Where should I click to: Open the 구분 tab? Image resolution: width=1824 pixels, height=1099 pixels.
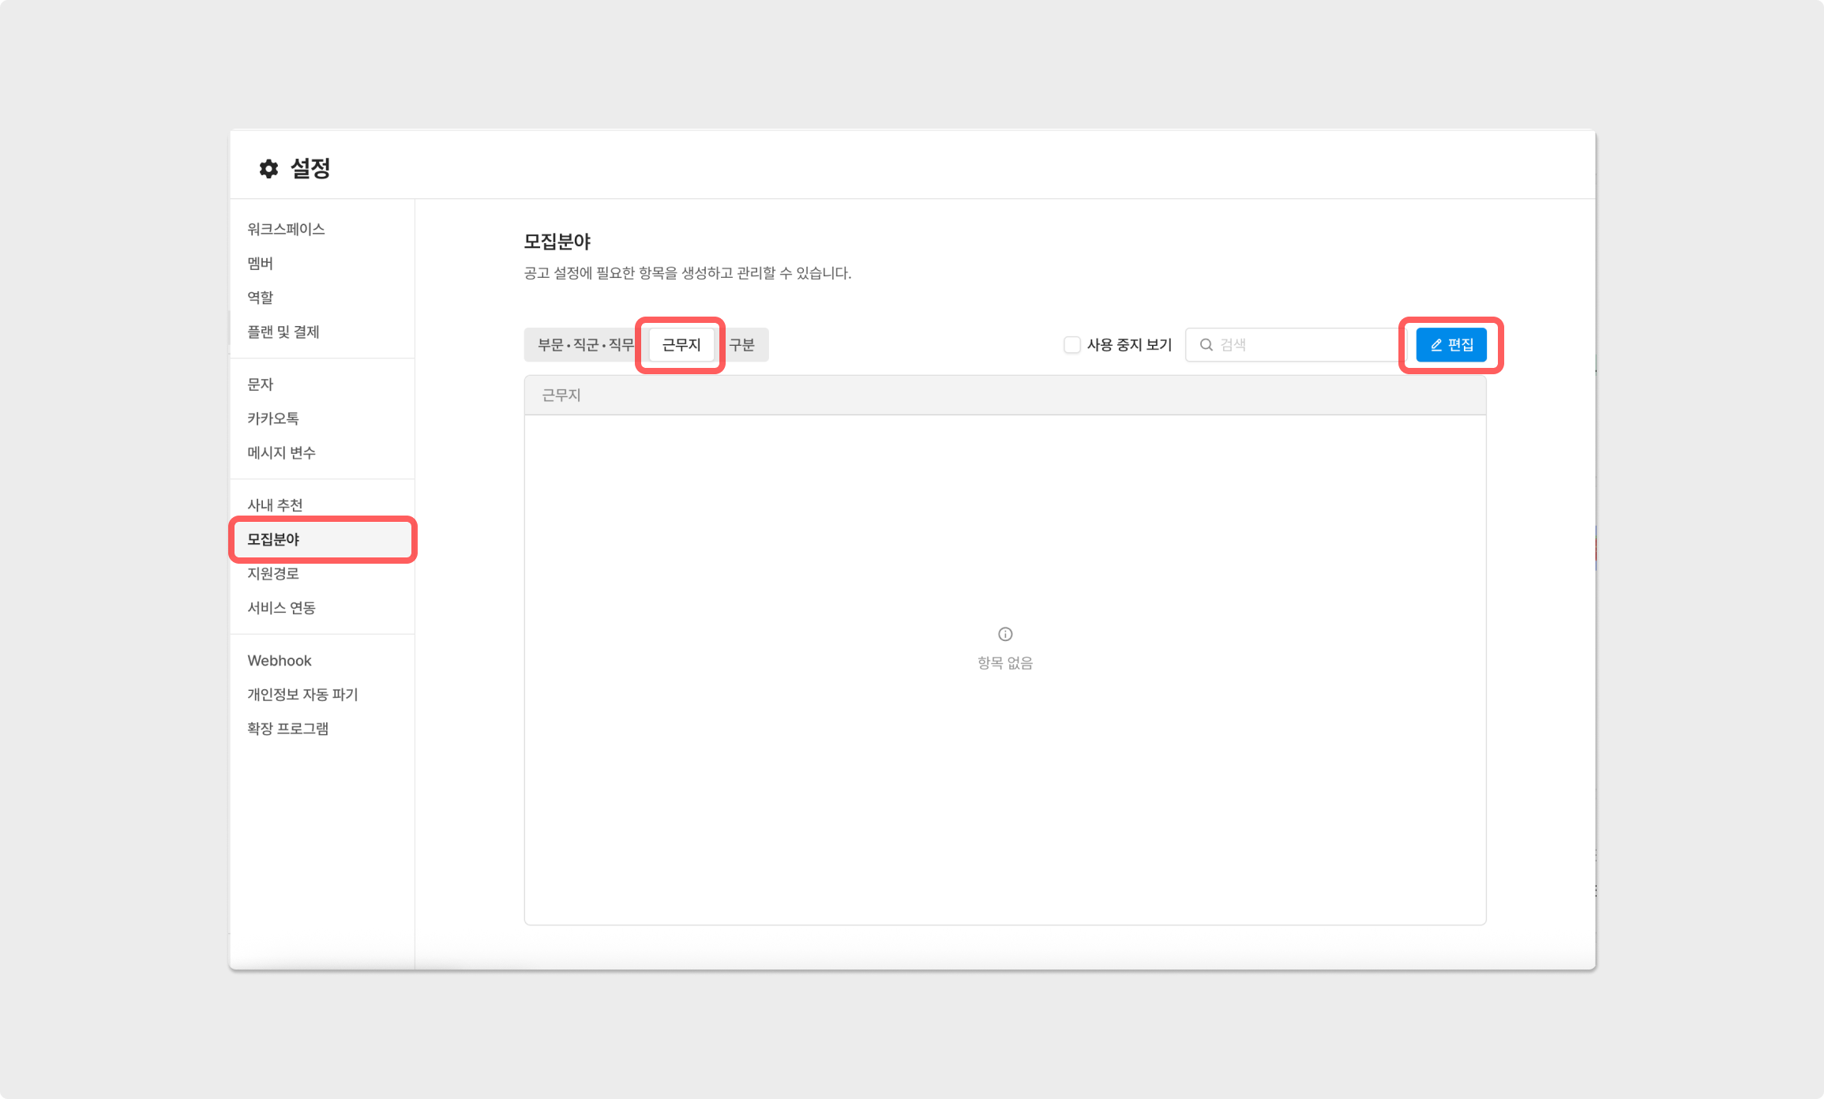742,345
